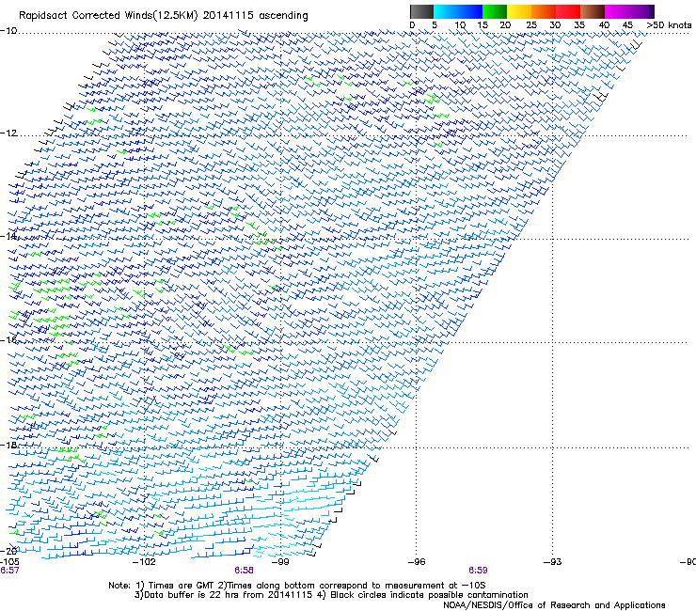
Task: Click the Rapidscat Corrected Winds title text
Action: [x=164, y=16]
